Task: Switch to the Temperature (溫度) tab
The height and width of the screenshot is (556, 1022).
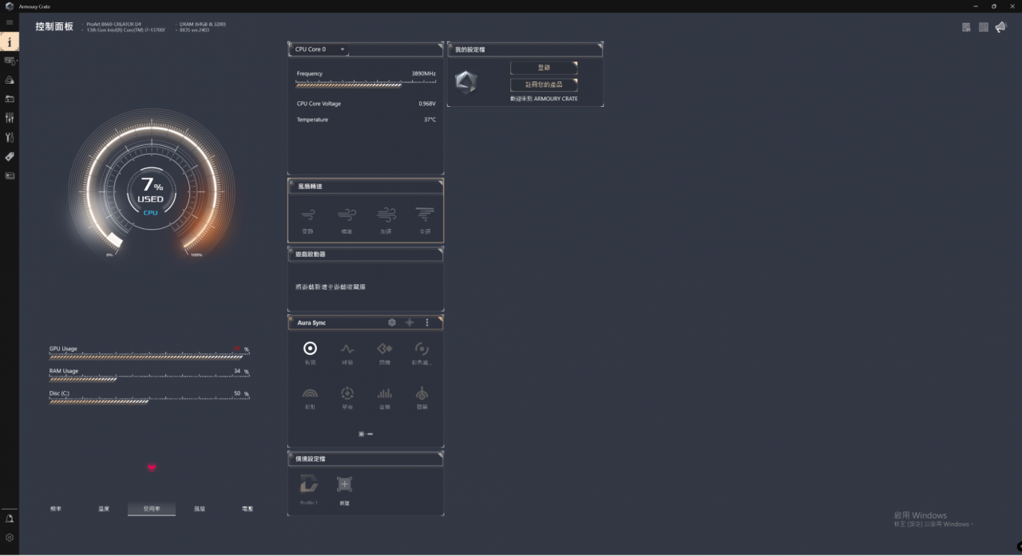Action: [104, 508]
